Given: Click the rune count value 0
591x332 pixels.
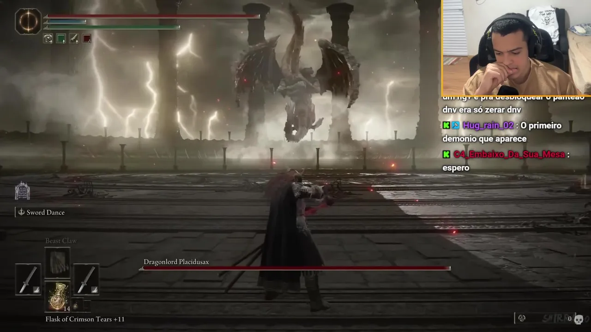Looking at the screenshot, I should click(570, 319).
